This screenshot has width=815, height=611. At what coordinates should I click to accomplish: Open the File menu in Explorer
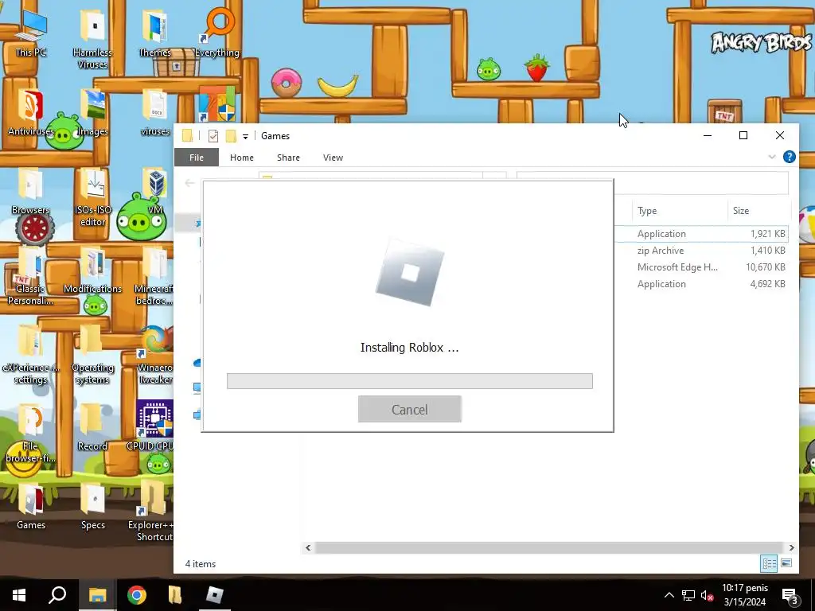click(x=197, y=158)
